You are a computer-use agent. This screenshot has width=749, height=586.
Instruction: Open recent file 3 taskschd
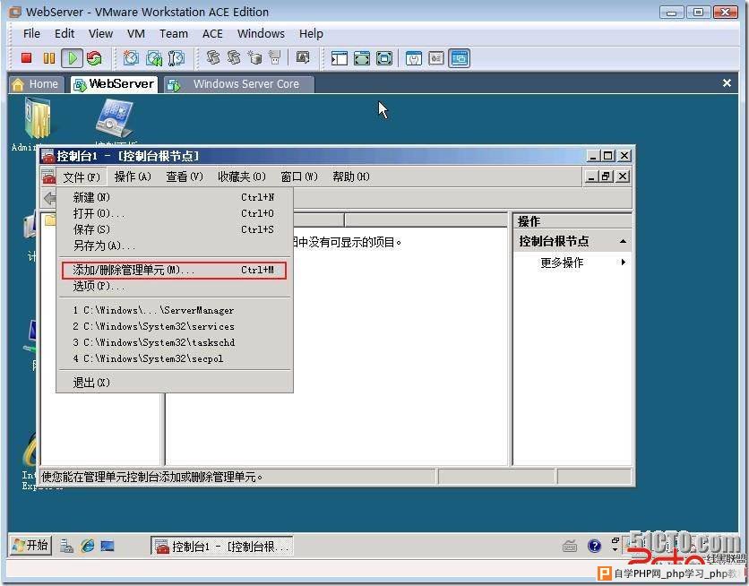[174, 343]
